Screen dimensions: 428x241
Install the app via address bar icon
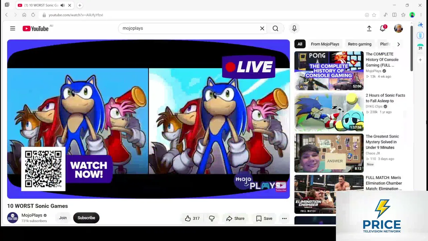367,15
